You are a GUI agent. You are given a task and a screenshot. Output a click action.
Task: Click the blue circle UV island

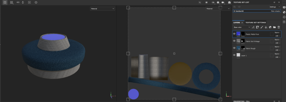click(x=134, y=94)
